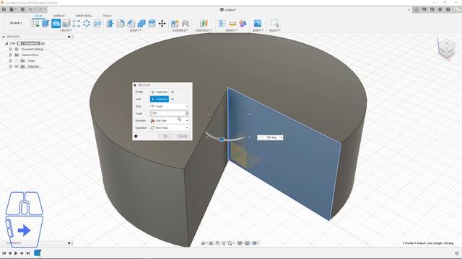Viewport: 462px width, 259px height.
Task: Click the blue rotation manipulator handle
Action: click(x=222, y=140)
